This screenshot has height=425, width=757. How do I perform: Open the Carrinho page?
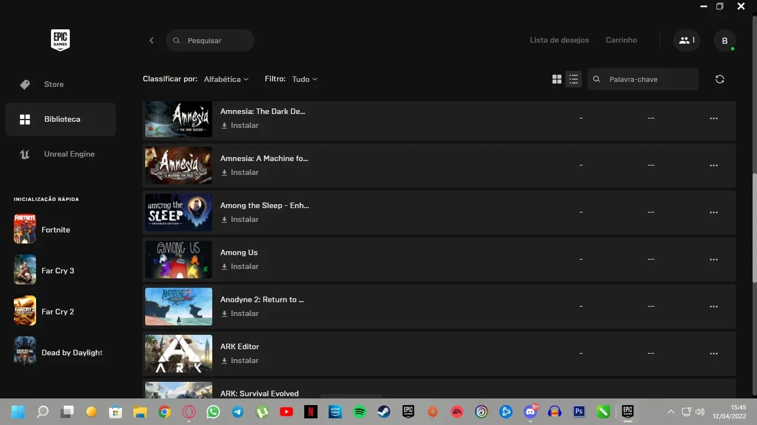pyautogui.click(x=621, y=40)
